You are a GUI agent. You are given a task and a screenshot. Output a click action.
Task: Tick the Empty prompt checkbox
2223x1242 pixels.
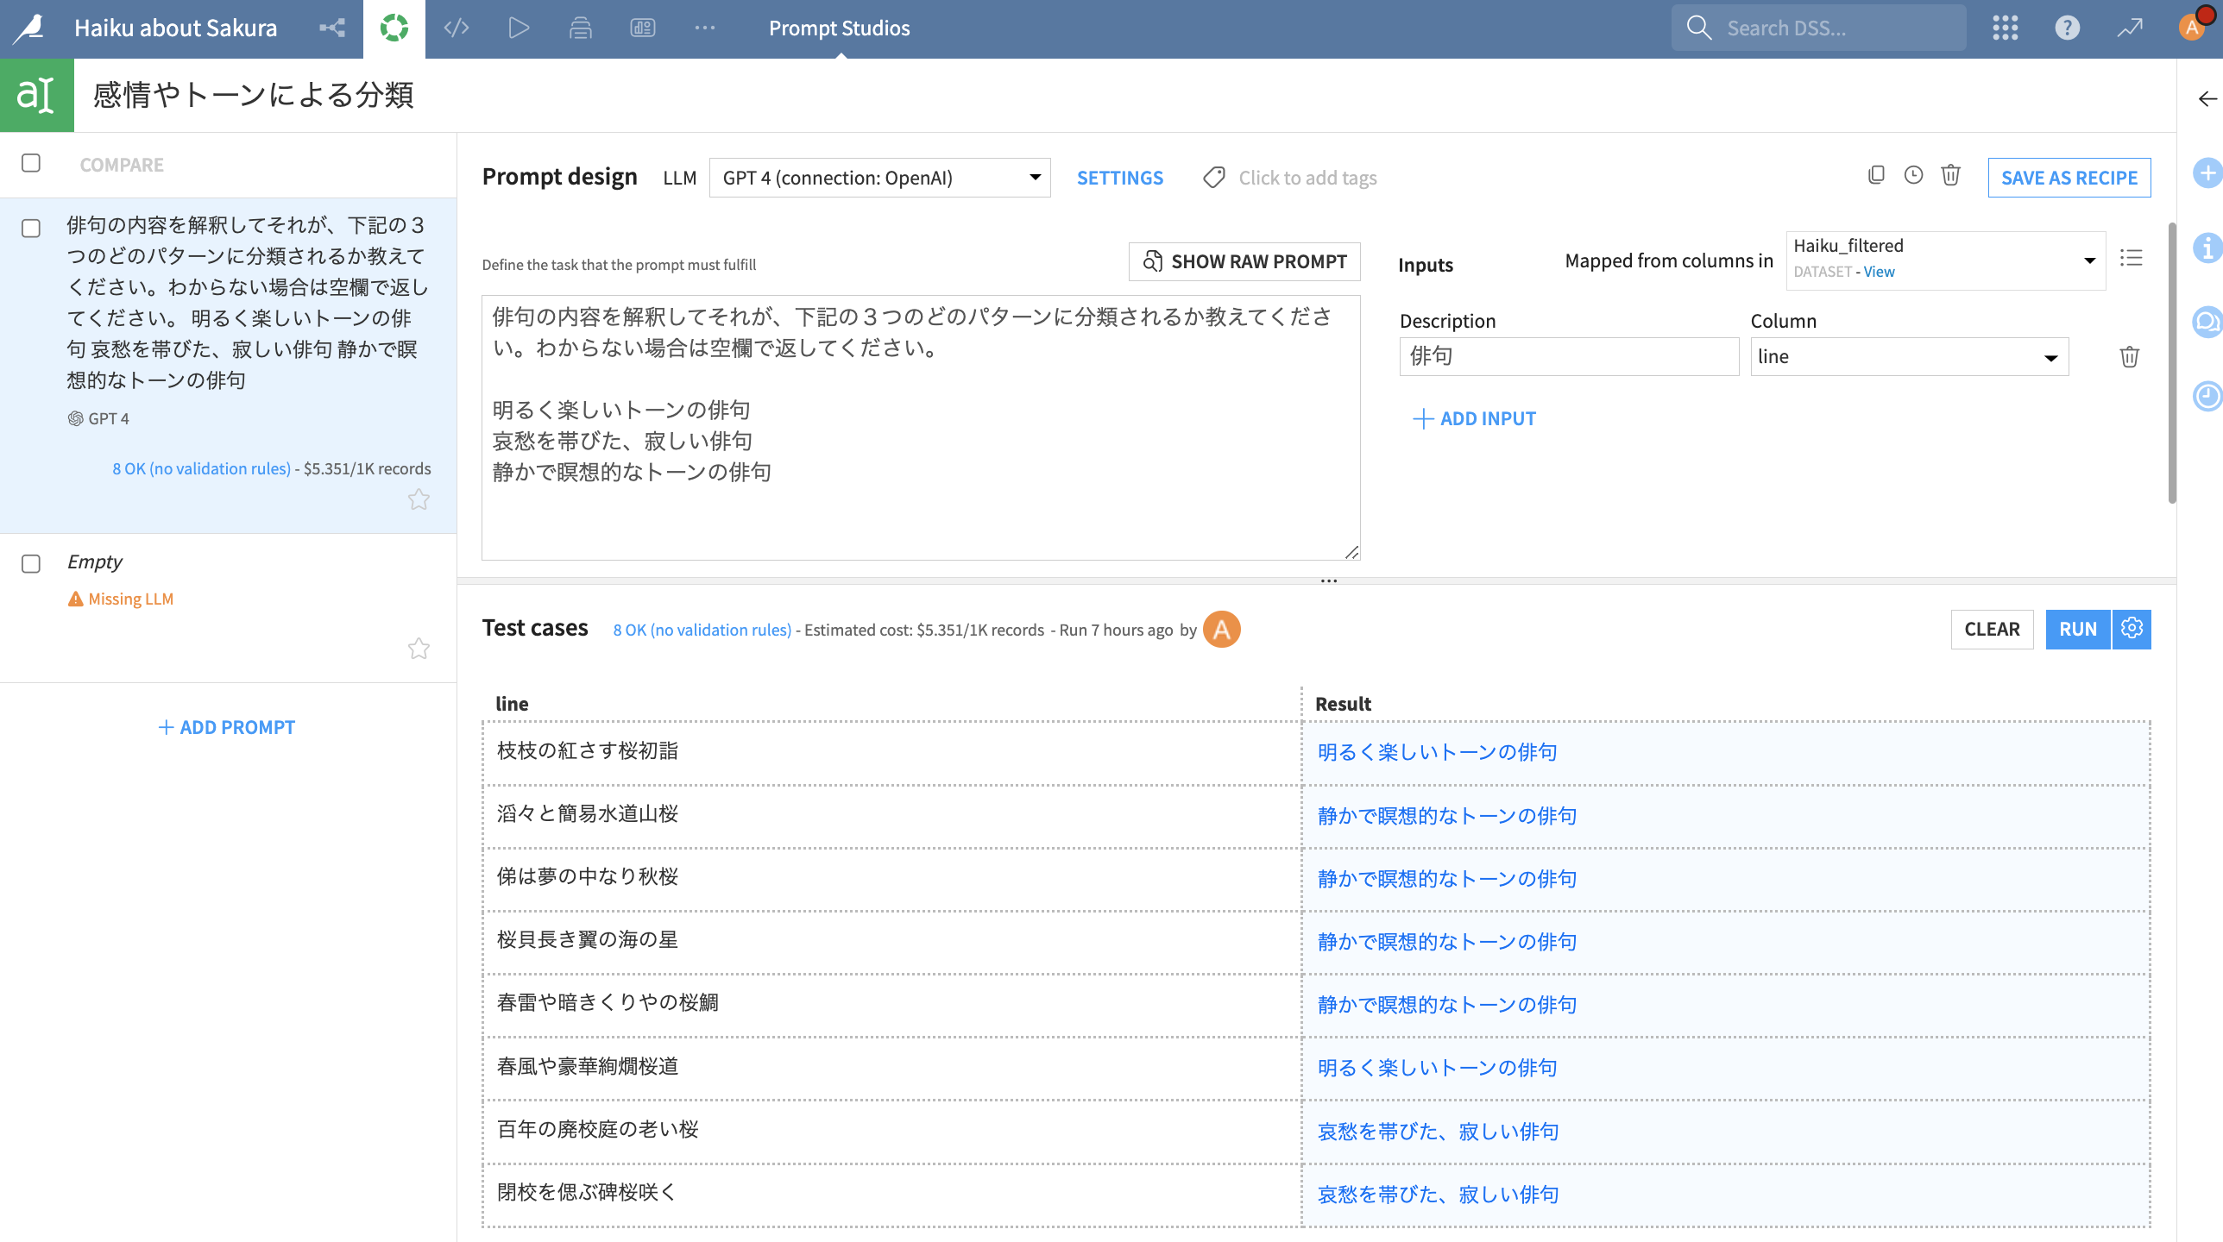click(31, 563)
